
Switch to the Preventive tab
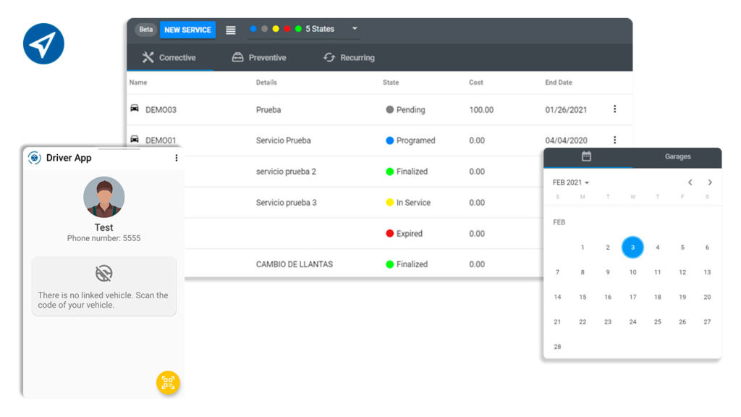(259, 58)
